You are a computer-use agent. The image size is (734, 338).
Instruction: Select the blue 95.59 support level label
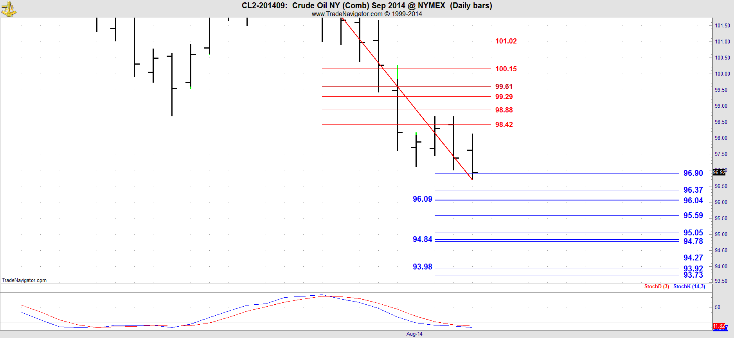coord(693,215)
